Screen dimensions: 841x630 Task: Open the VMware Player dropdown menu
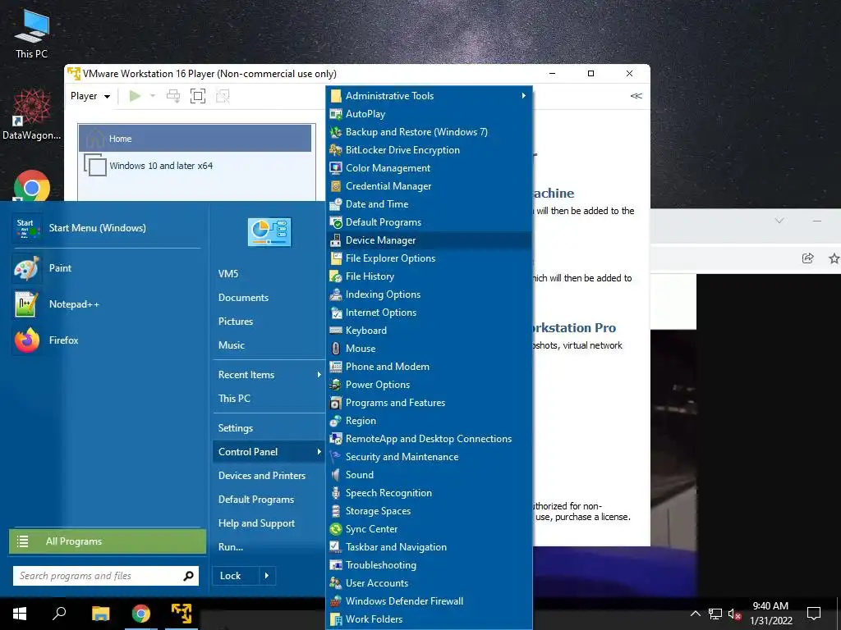point(90,96)
